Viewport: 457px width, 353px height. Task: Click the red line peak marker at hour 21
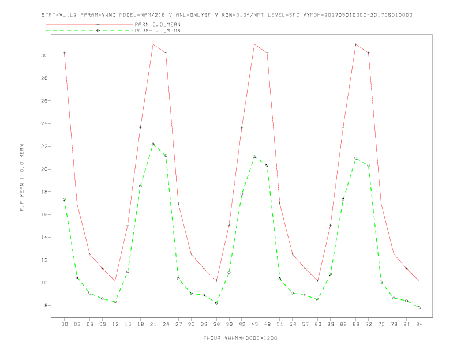(x=153, y=44)
